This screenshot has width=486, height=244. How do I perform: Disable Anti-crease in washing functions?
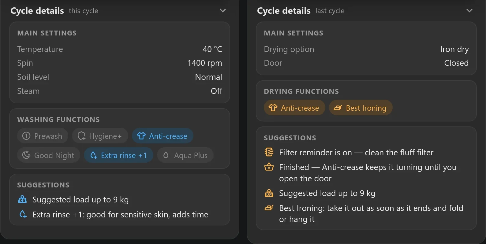[163, 136]
